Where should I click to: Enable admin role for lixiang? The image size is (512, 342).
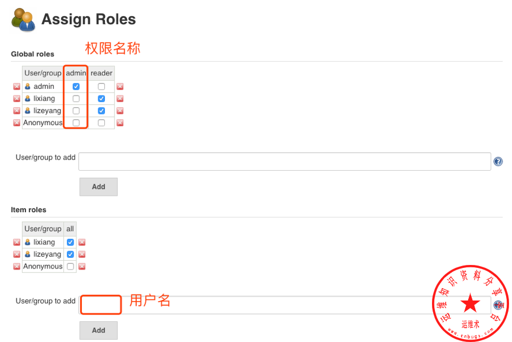pyautogui.click(x=76, y=98)
